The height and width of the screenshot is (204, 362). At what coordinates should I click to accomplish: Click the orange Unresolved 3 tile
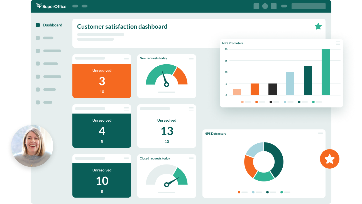click(x=102, y=81)
